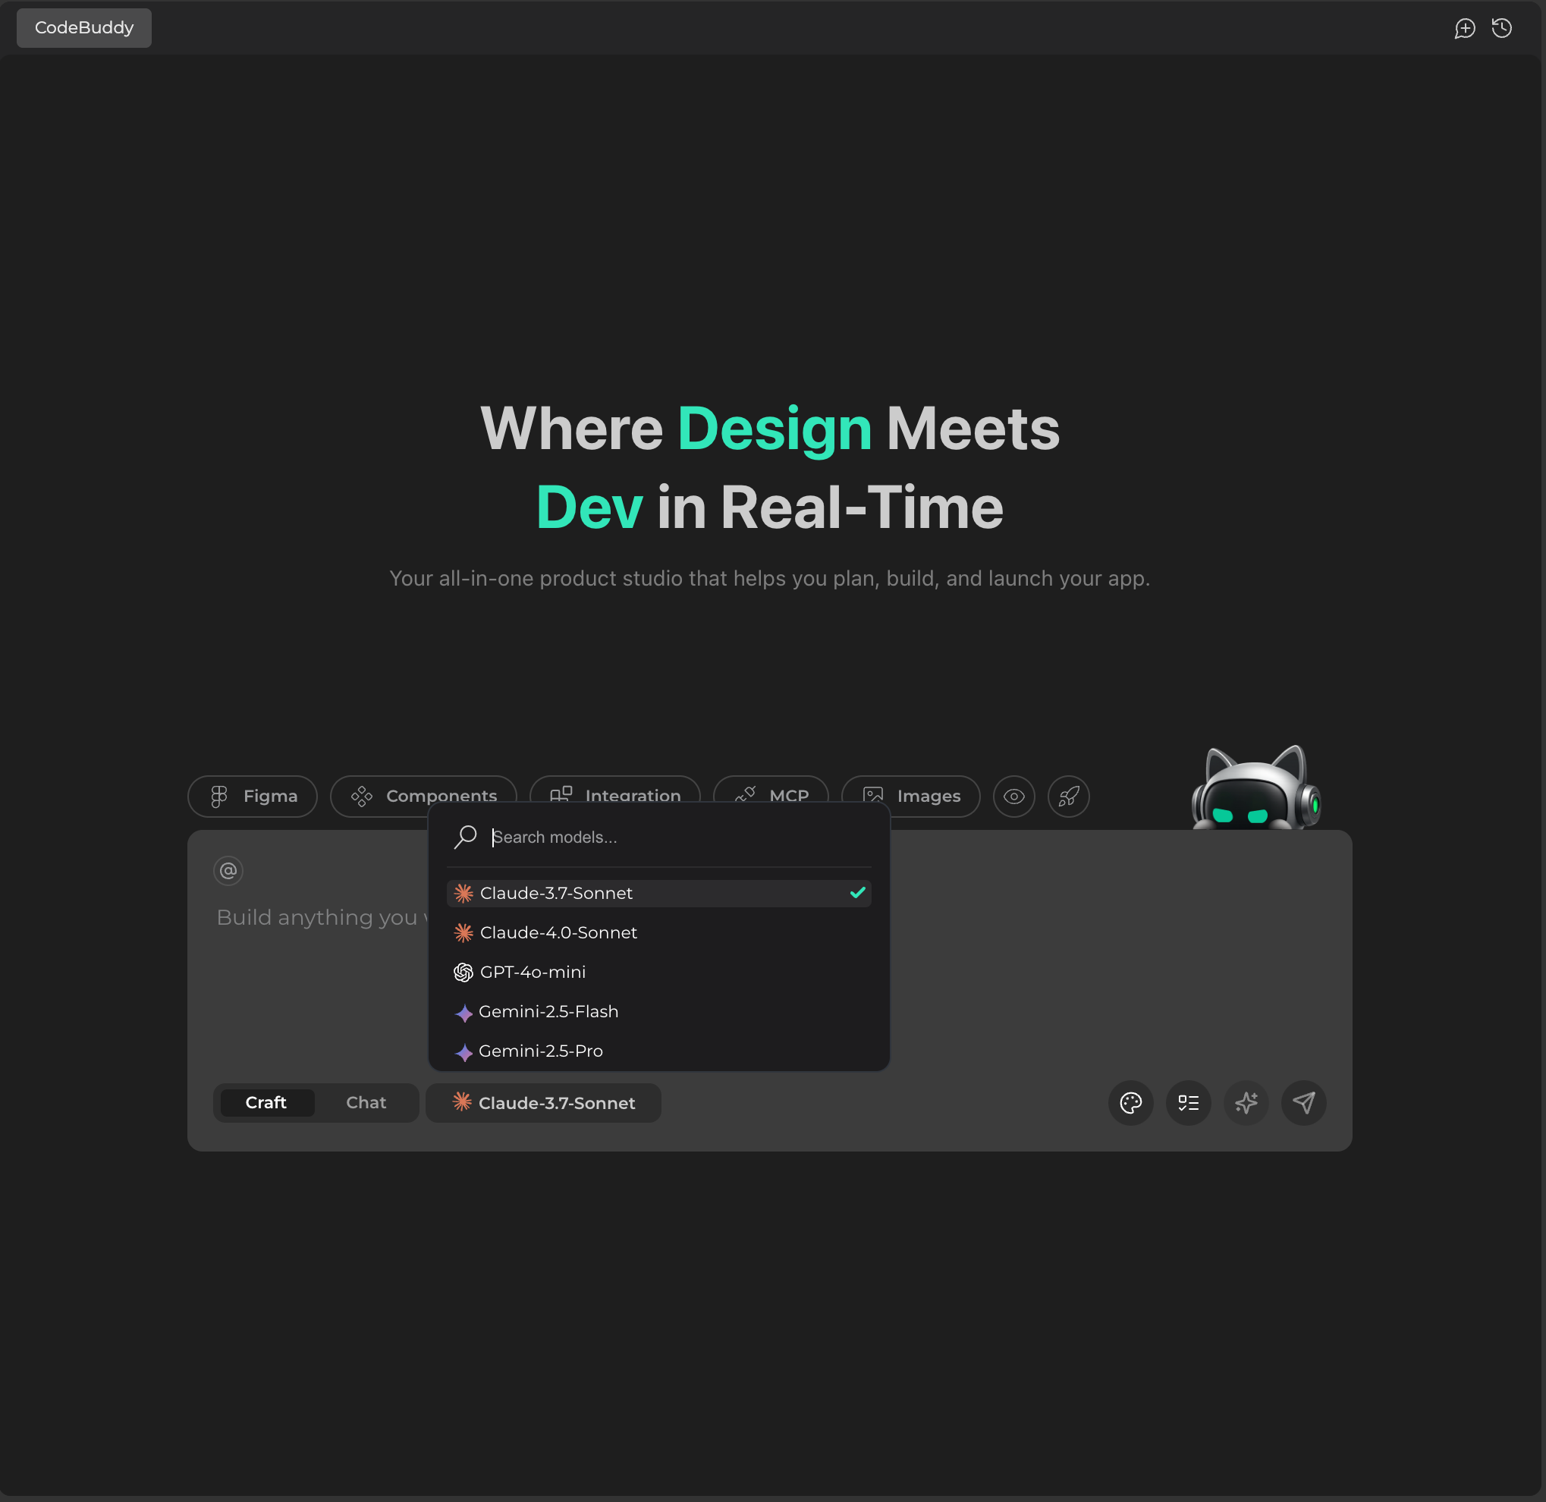This screenshot has width=1546, height=1502.
Task: Click the green checkmark on Claude-3.7-Sonnet
Action: (x=857, y=893)
